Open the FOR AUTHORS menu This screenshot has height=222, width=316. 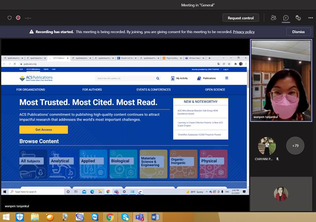pos(92,90)
